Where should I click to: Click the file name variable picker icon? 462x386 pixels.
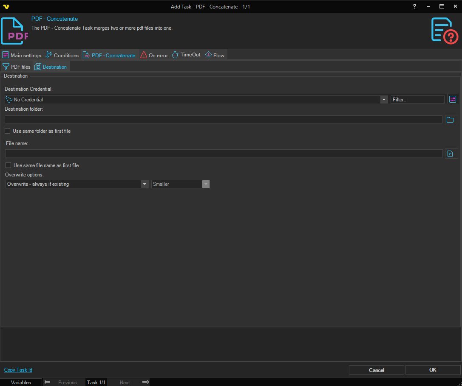coord(451,154)
